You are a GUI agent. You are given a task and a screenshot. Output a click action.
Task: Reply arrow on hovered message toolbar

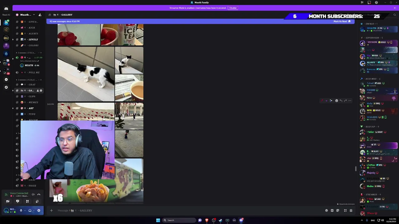tap(341, 100)
